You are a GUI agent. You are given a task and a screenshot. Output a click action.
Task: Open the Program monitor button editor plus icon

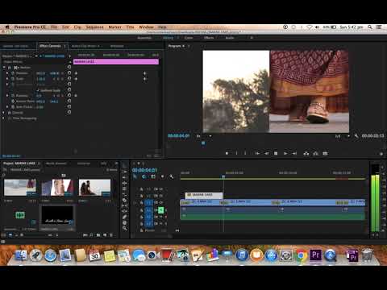[x=381, y=154]
